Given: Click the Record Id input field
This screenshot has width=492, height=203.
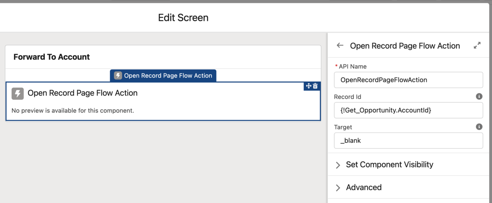Looking at the screenshot, I should pos(408,110).
